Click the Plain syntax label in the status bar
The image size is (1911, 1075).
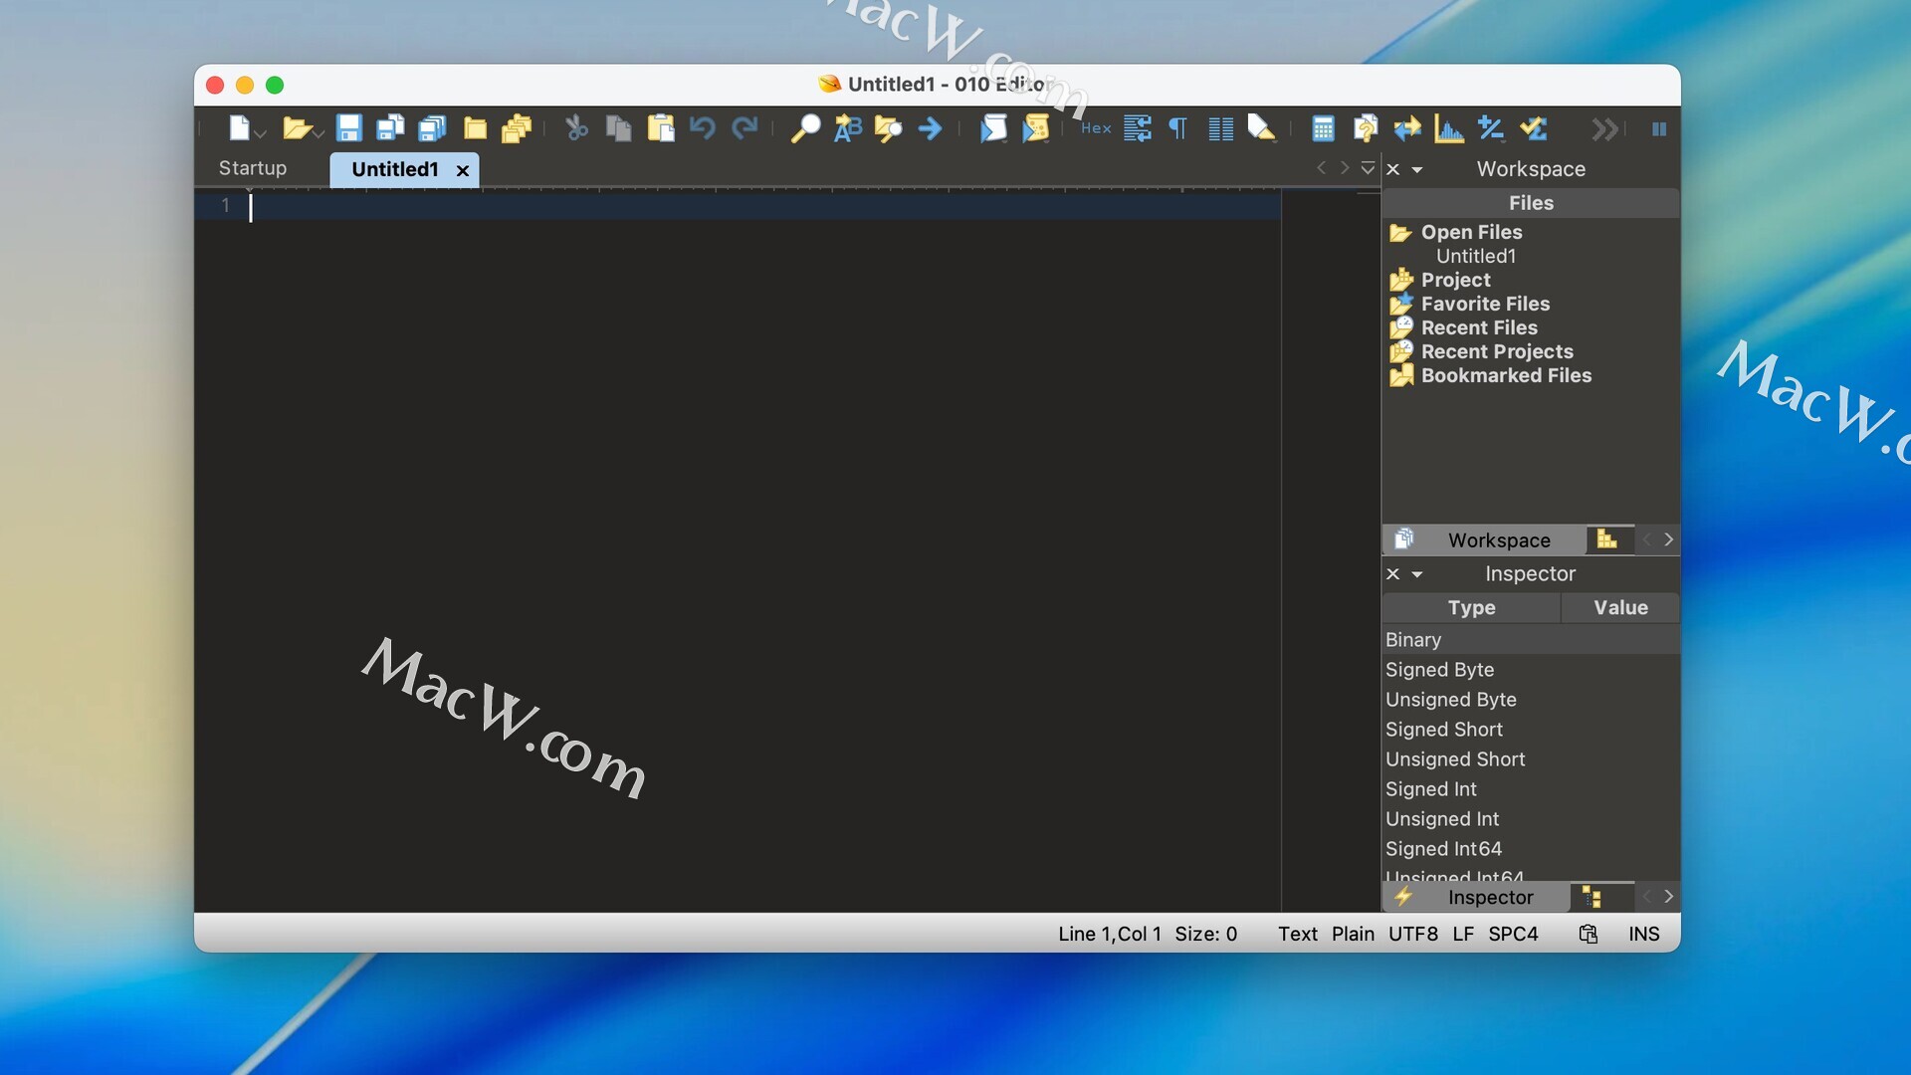click(1353, 934)
